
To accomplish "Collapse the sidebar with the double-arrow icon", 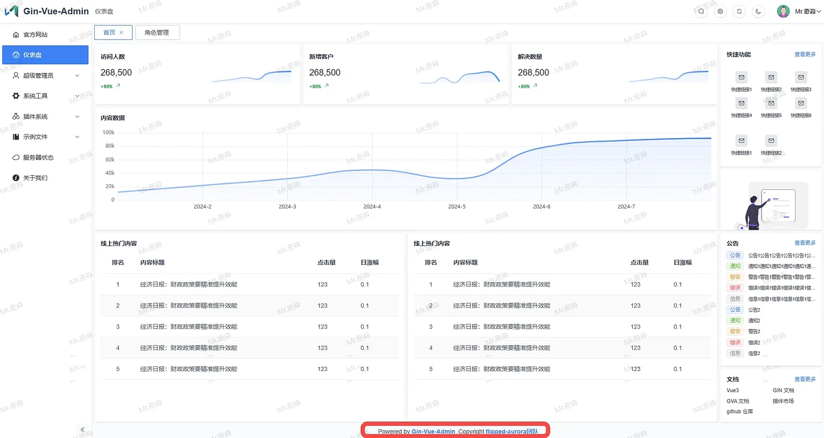I will (x=82, y=430).
